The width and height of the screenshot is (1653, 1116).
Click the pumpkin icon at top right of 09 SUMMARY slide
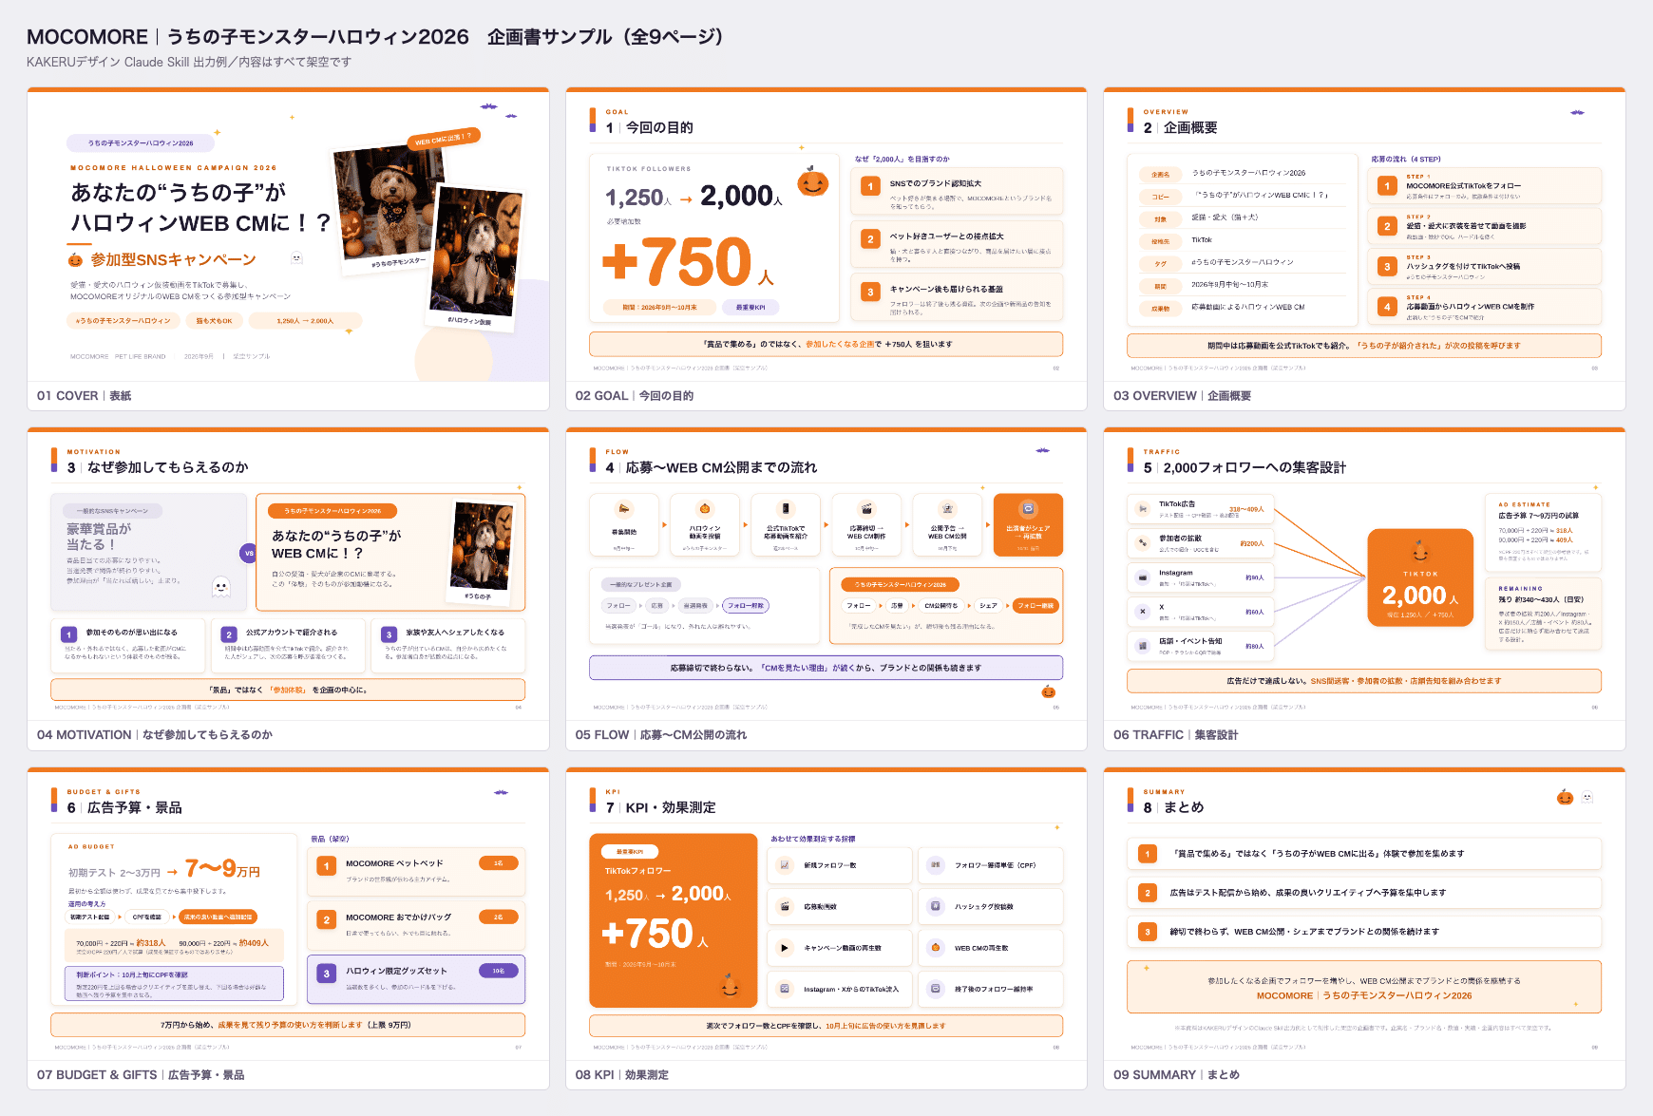click(1565, 798)
